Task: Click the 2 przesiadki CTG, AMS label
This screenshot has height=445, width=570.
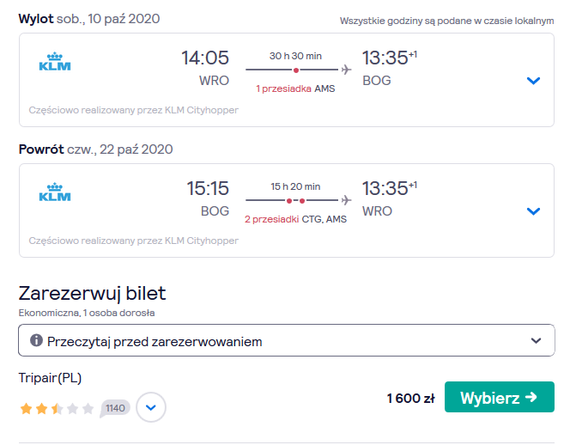Action: 295,219
